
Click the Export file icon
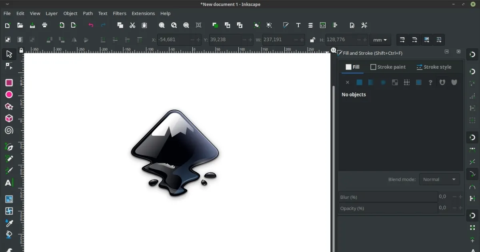coord(74,25)
